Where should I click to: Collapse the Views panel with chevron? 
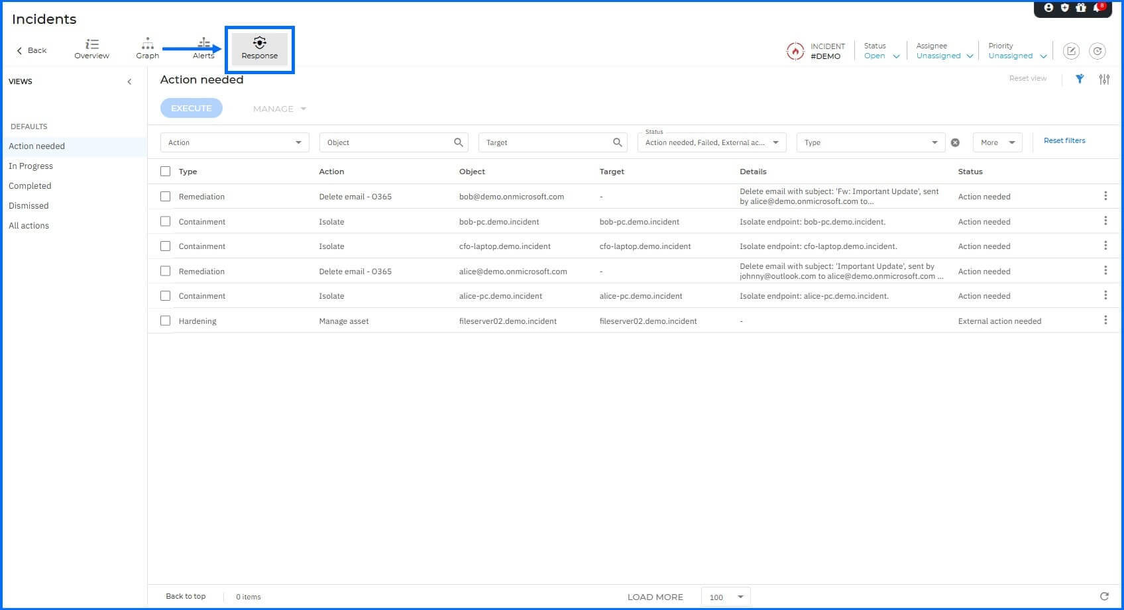point(129,81)
